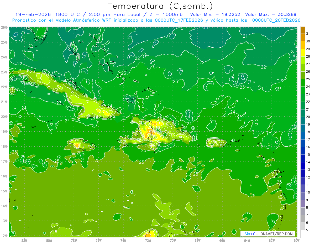Click the "ONAMET/REP.DOM." credit label

tap(277, 234)
